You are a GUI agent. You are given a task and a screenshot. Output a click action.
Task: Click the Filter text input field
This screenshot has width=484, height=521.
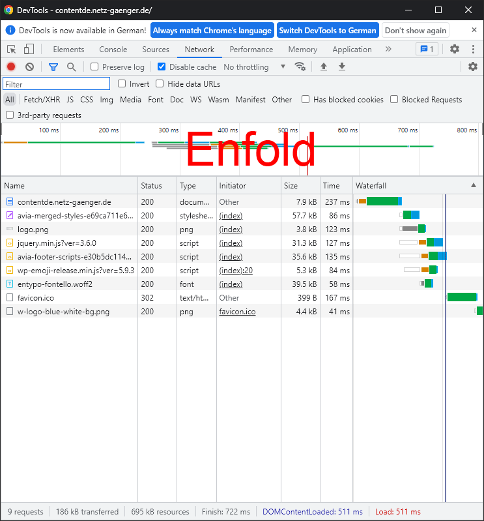tap(57, 84)
